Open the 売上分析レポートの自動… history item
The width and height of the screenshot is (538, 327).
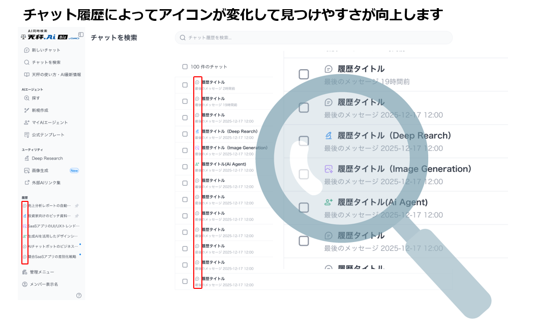click(x=49, y=206)
